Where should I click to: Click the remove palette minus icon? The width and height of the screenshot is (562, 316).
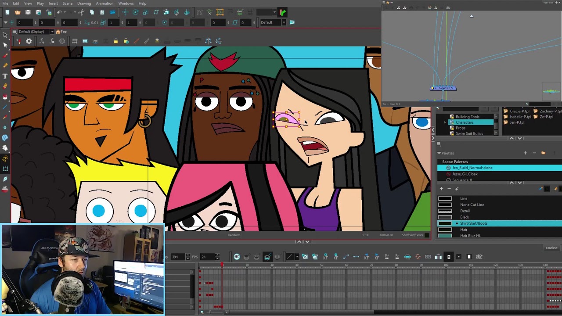[x=534, y=153]
